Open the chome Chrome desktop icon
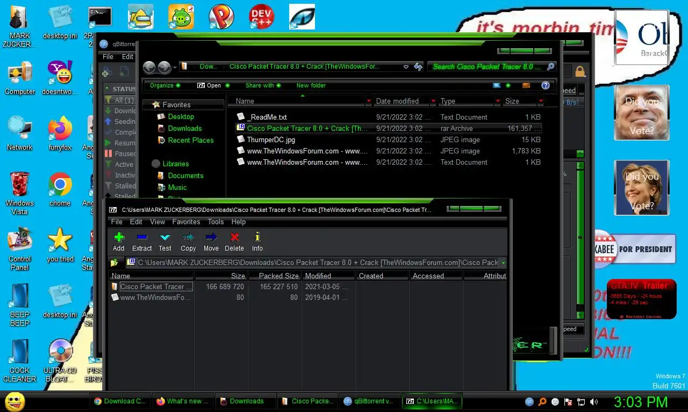This screenshot has height=412, width=688. pyautogui.click(x=60, y=190)
